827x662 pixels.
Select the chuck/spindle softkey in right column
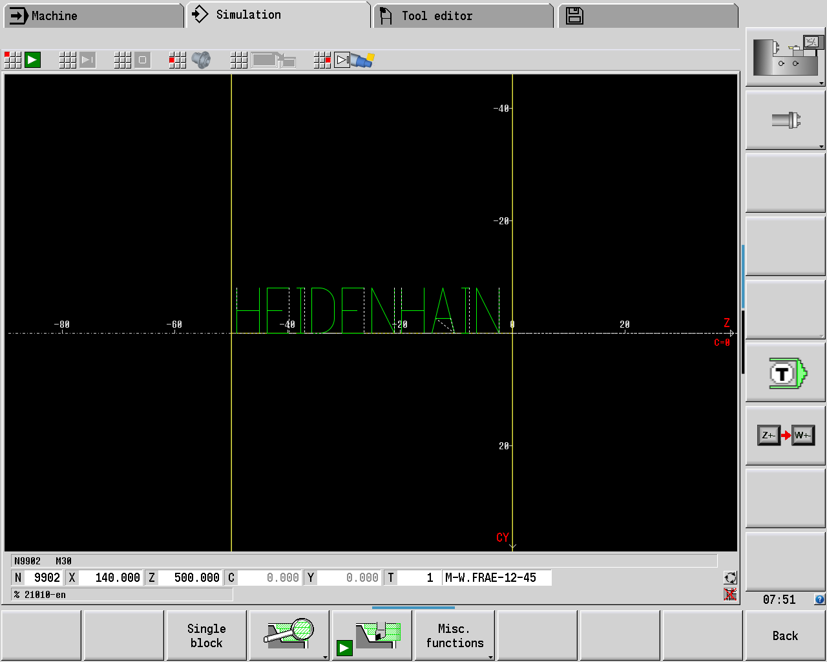786,120
